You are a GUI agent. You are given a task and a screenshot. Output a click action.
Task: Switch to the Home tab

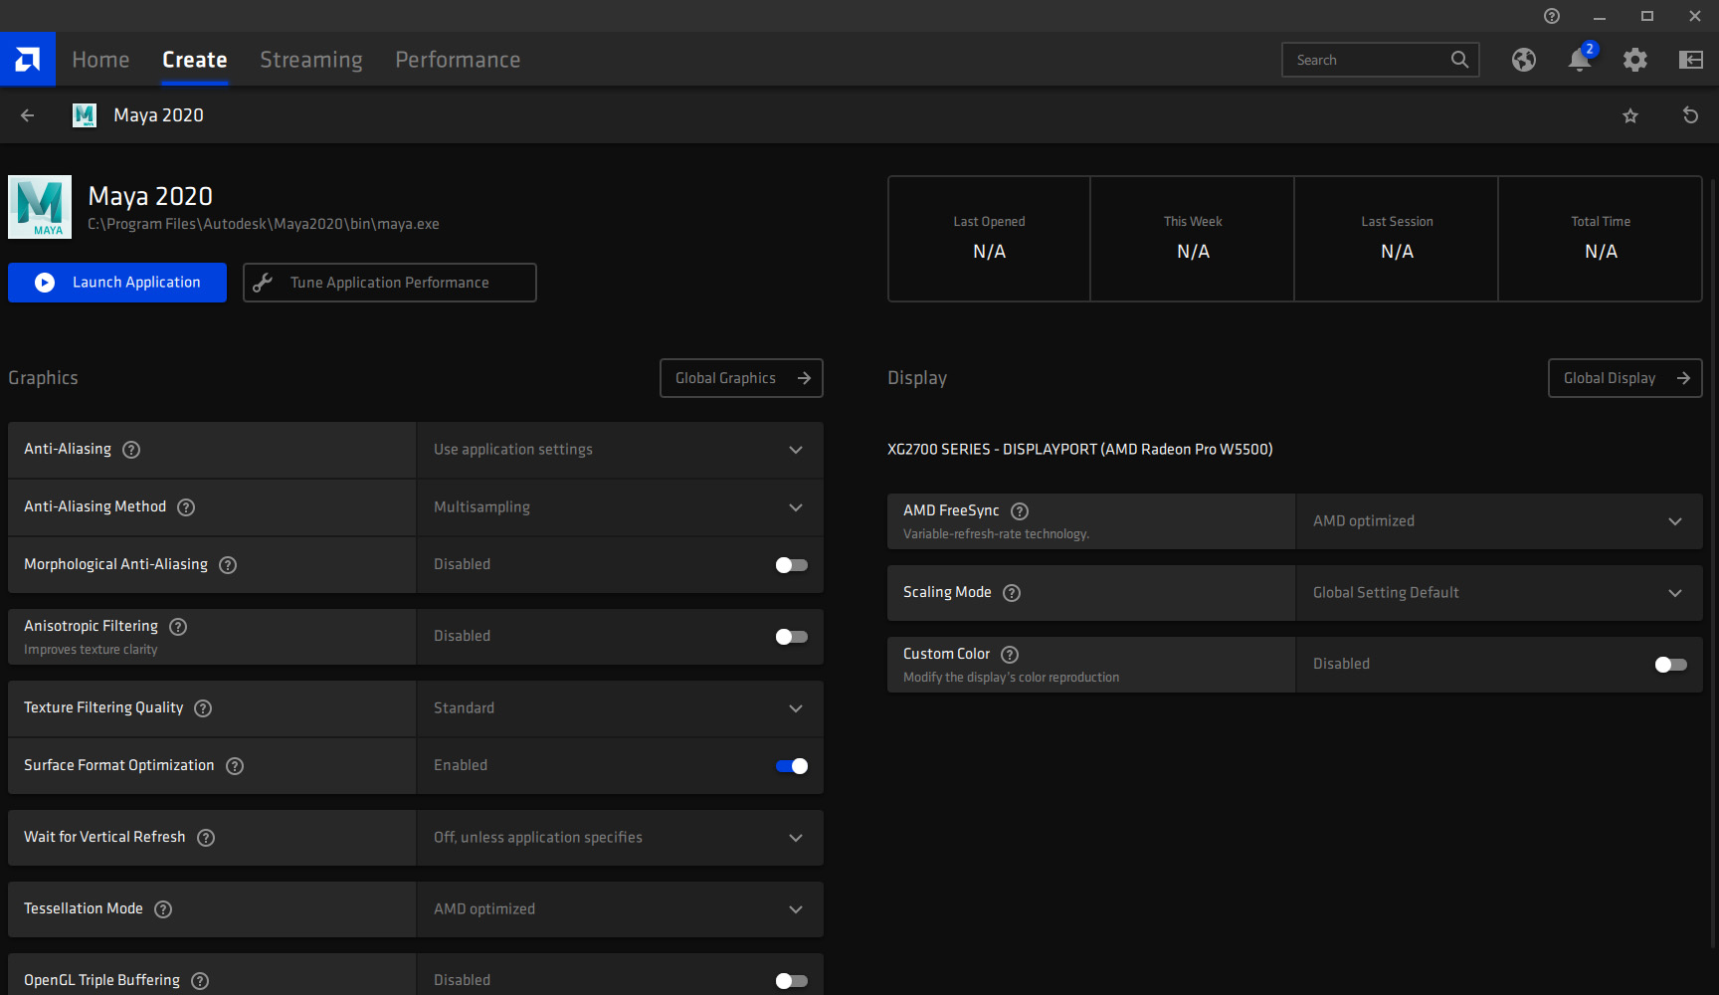click(x=100, y=60)
